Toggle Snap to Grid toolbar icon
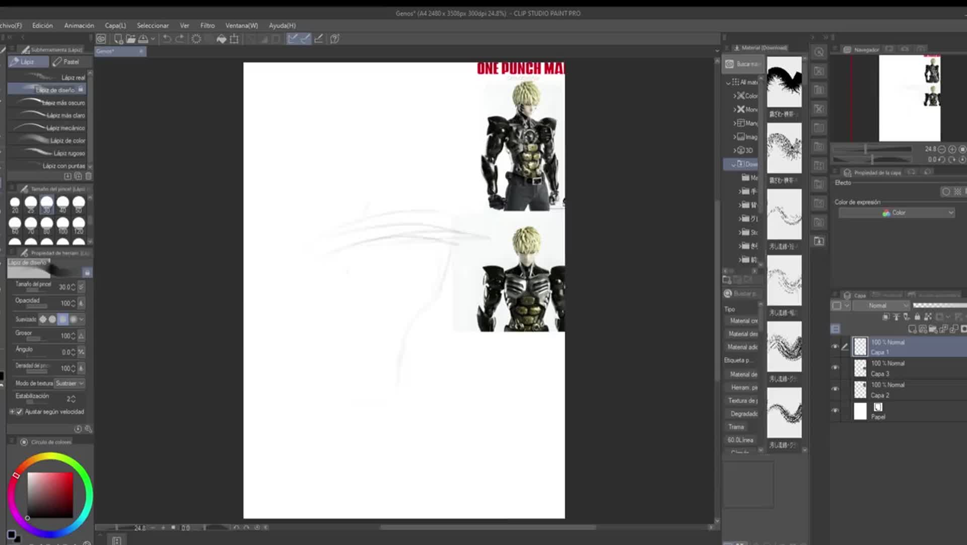967x545 pixels. point(318,39)
